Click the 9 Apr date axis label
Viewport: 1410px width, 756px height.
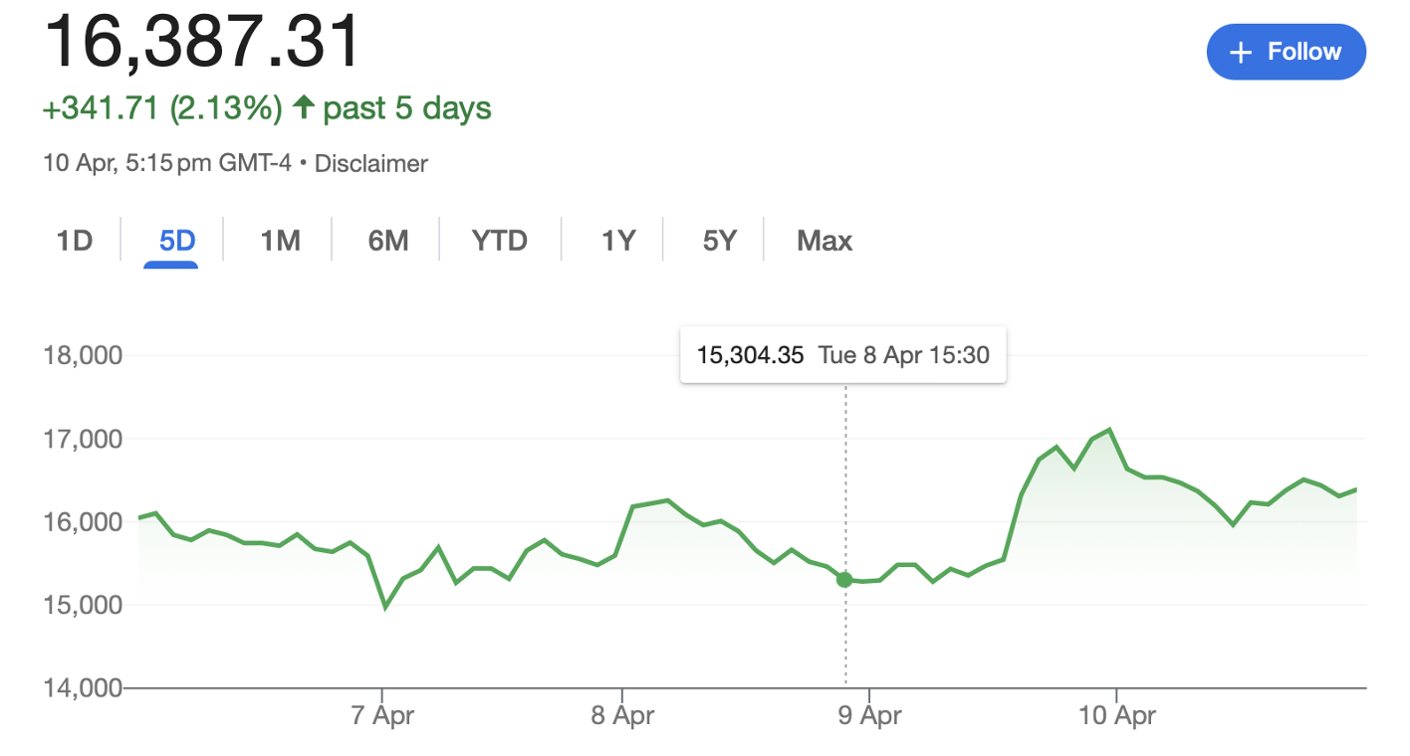coord(868,716)
